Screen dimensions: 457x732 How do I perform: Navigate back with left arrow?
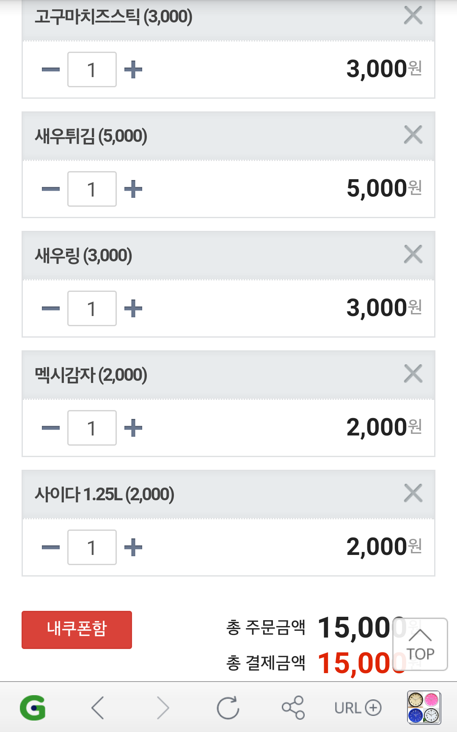(x=98, y=708)
